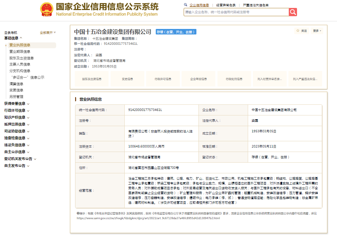Expand the 获得荣誉信息 section
This screenshot has width=337, height=235.
click(x=17, y=103)
